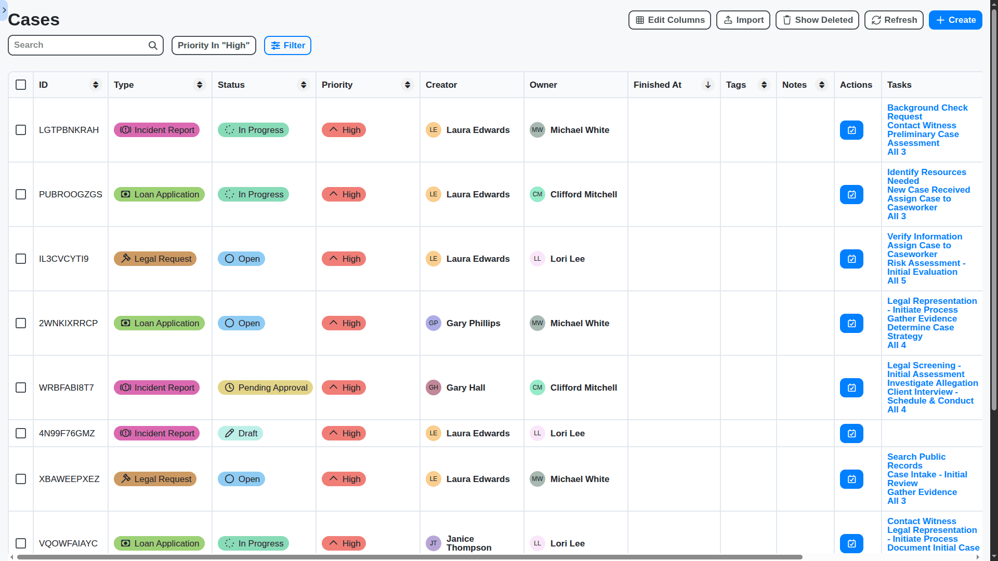998x561 pixels.
Task: Click the search magnifier icon
Action: tap(152, 45)
